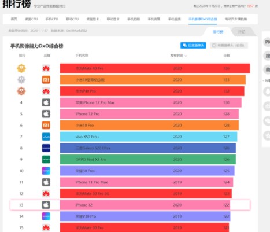The width and height of the screenshot is (270, 232).
Task: Click the silver second-place medal icon
Action: (x=21, y=80)
